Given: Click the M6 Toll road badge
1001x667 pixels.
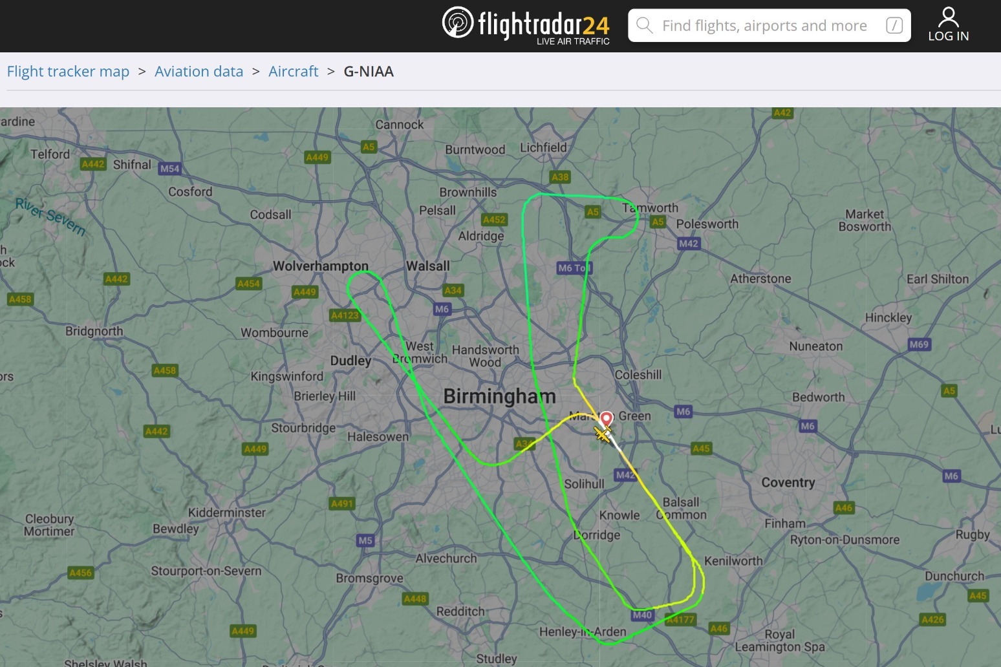Looking at the screenshot, I should pyautogui.click(x=574, y=268).
